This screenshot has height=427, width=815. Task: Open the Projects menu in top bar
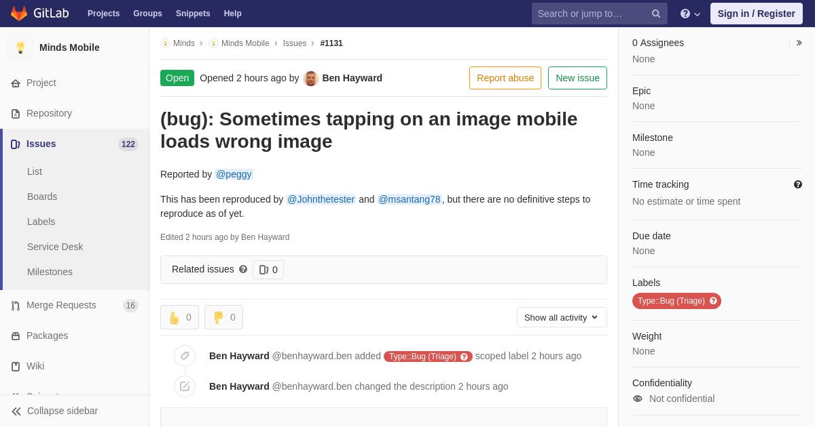click(103, 14)
